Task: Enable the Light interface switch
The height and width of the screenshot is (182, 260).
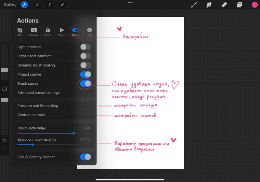Action: coord(85,47)
